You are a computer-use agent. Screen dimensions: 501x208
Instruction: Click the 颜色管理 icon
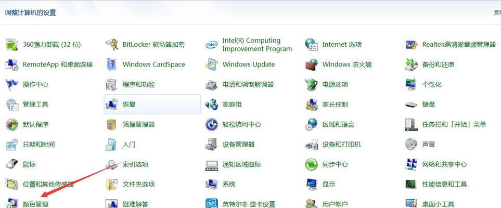[12, 203]
